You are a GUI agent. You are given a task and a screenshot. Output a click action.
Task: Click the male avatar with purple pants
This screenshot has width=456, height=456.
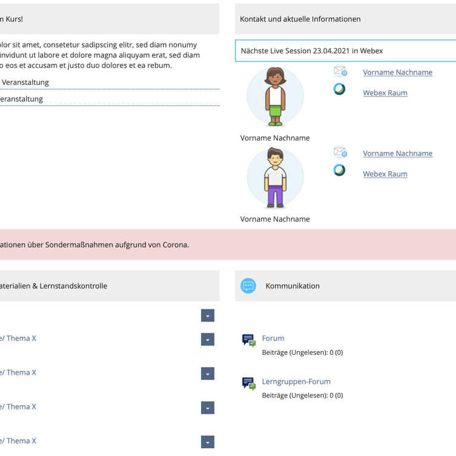click(x=275, y=177)
